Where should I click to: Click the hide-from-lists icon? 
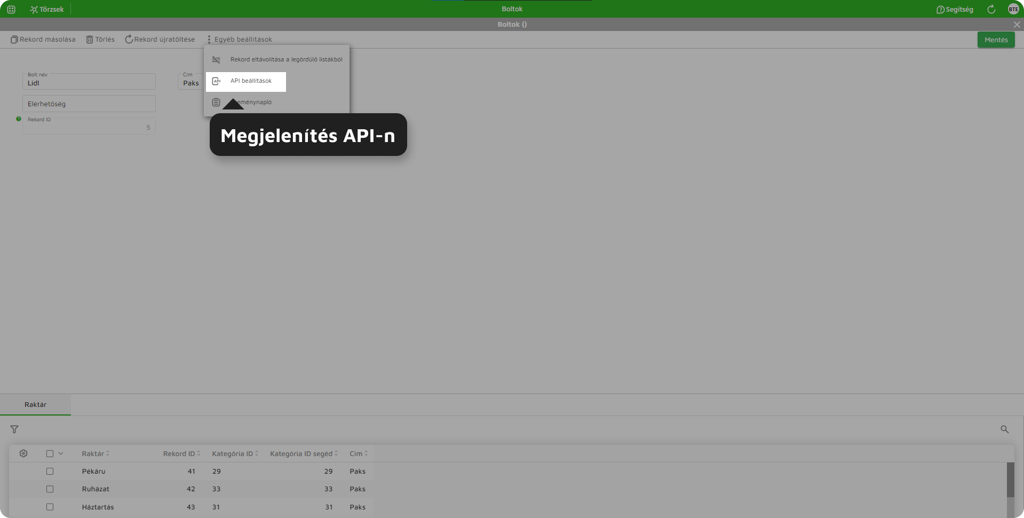[216, 60]
